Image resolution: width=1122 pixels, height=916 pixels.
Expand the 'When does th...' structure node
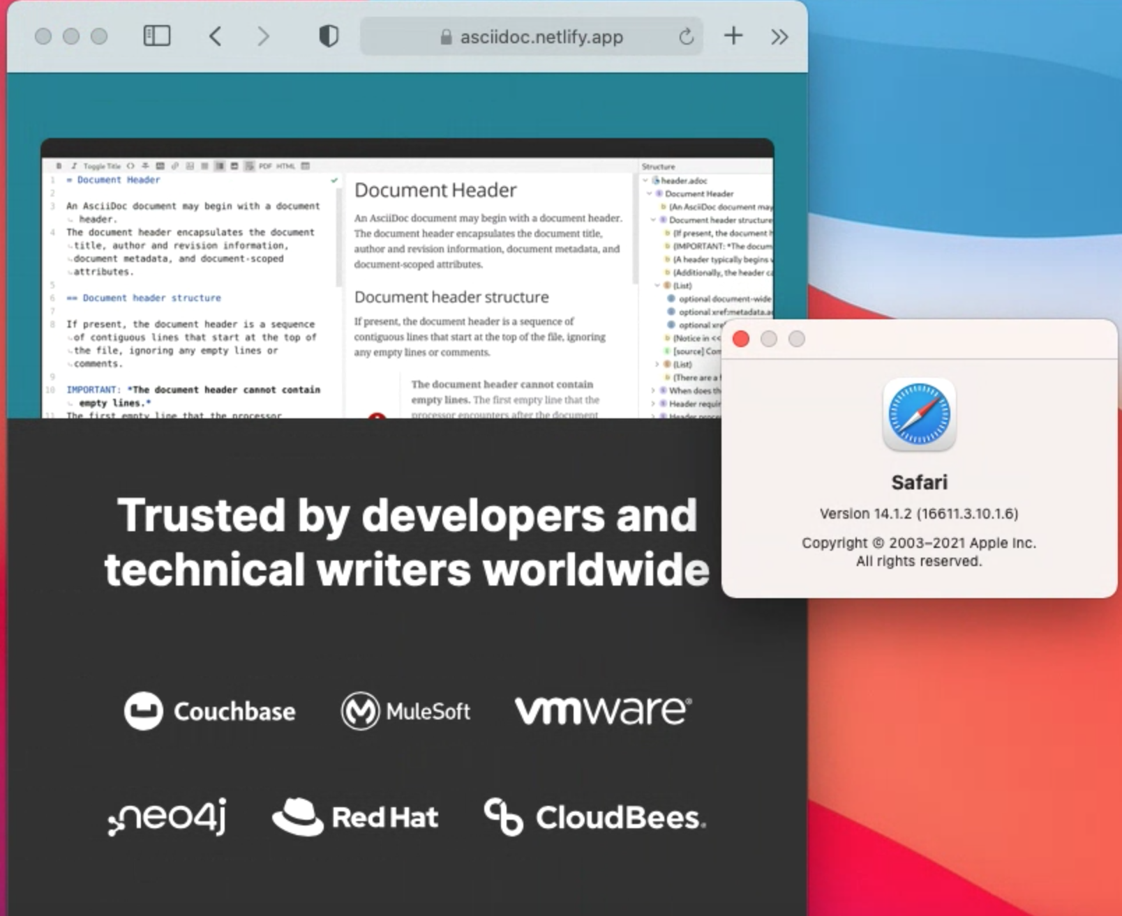point(653,390)
